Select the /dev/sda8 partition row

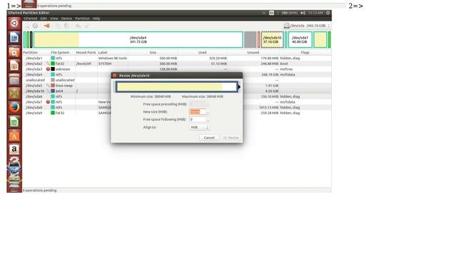tap(177, 107)
